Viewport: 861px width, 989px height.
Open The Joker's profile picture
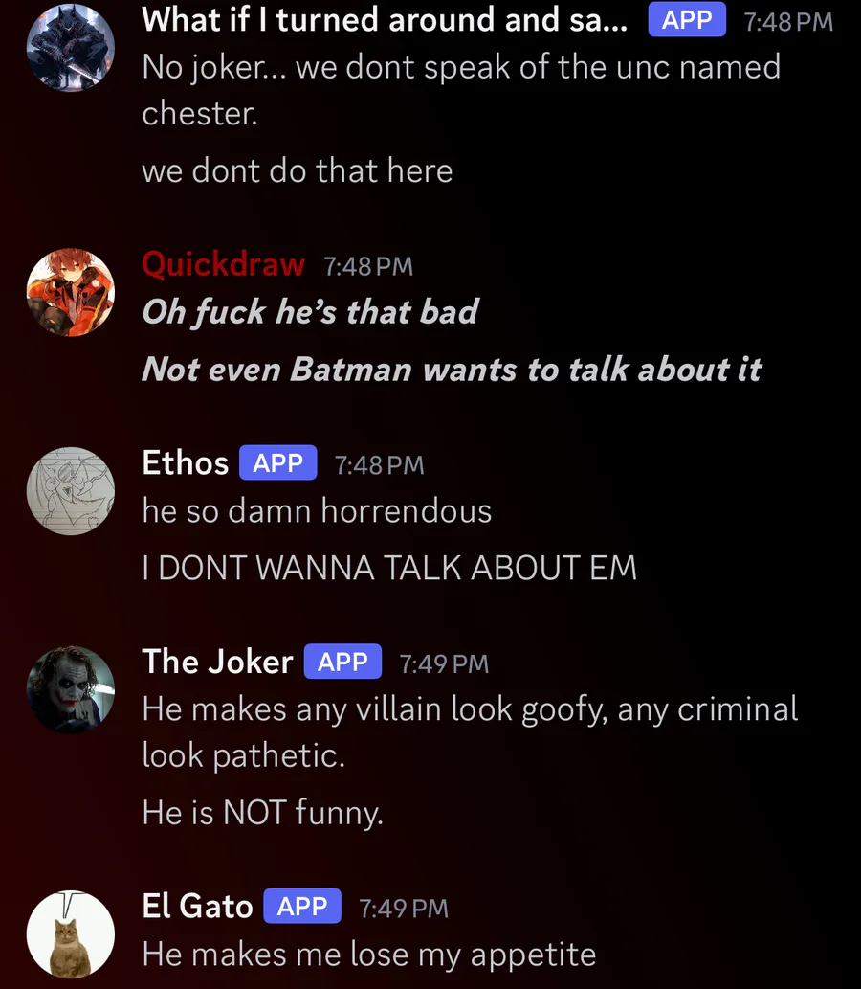pos(71,689)
